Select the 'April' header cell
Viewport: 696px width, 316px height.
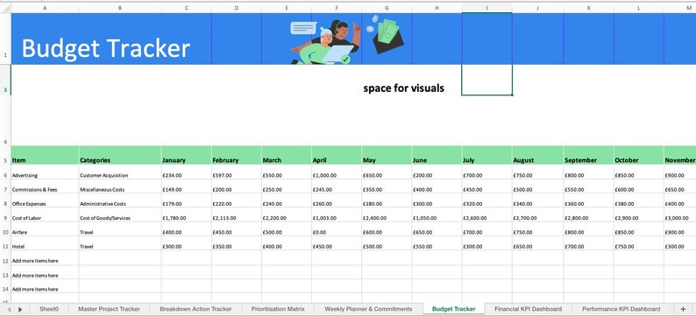337,156
